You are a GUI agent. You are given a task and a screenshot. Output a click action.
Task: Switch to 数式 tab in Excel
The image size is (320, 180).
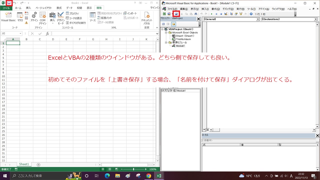point(59,8)
